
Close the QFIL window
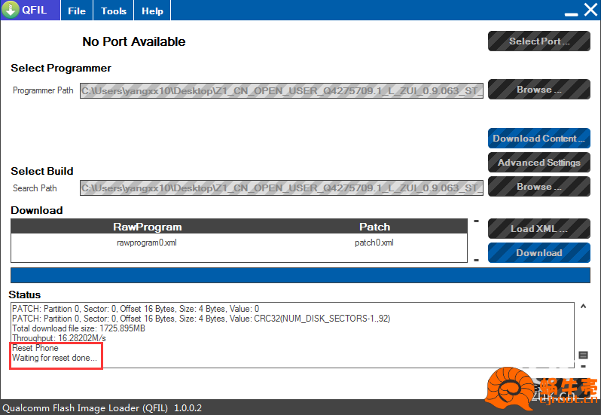[590, 10]
